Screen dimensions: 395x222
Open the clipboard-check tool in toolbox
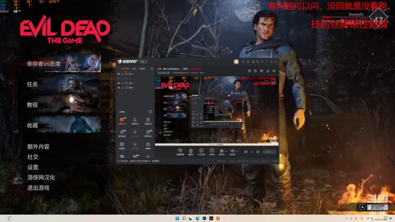click(148, 120)
